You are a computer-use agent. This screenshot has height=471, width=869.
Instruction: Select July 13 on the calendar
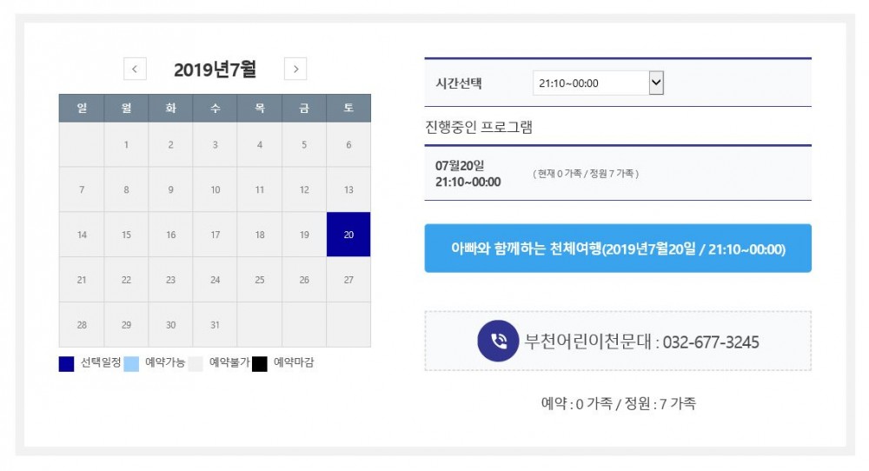348,189
